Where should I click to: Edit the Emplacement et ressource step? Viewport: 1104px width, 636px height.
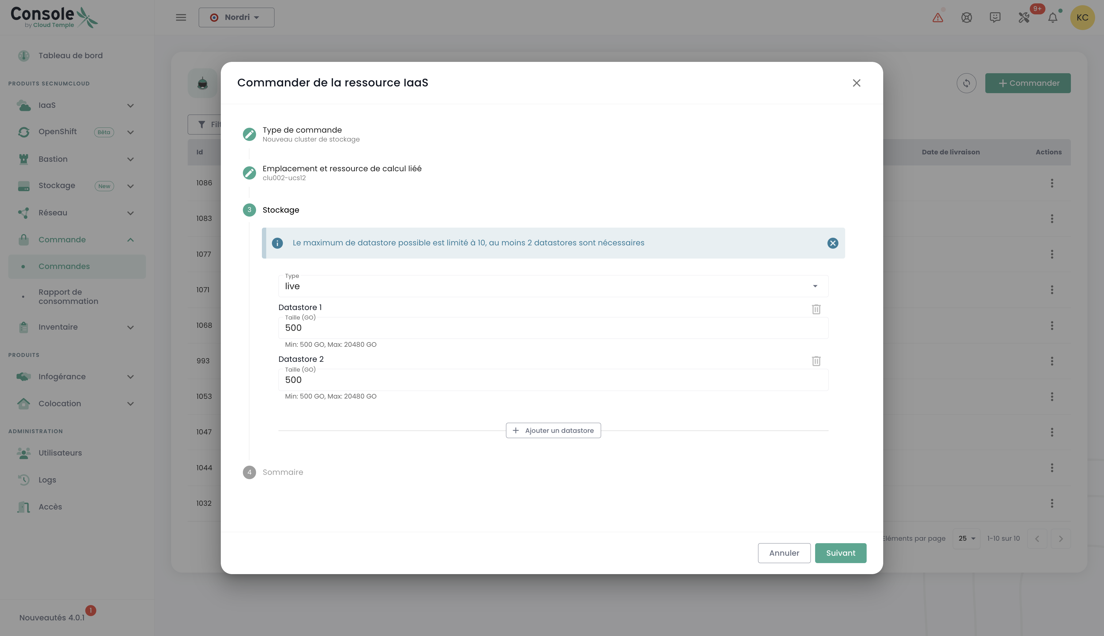[x=249, y=173]
